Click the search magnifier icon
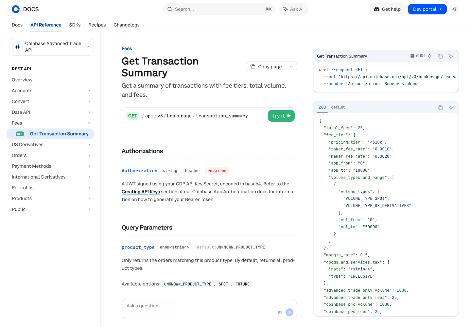This screenshot has width=471, height=327. tap(170, 9)
